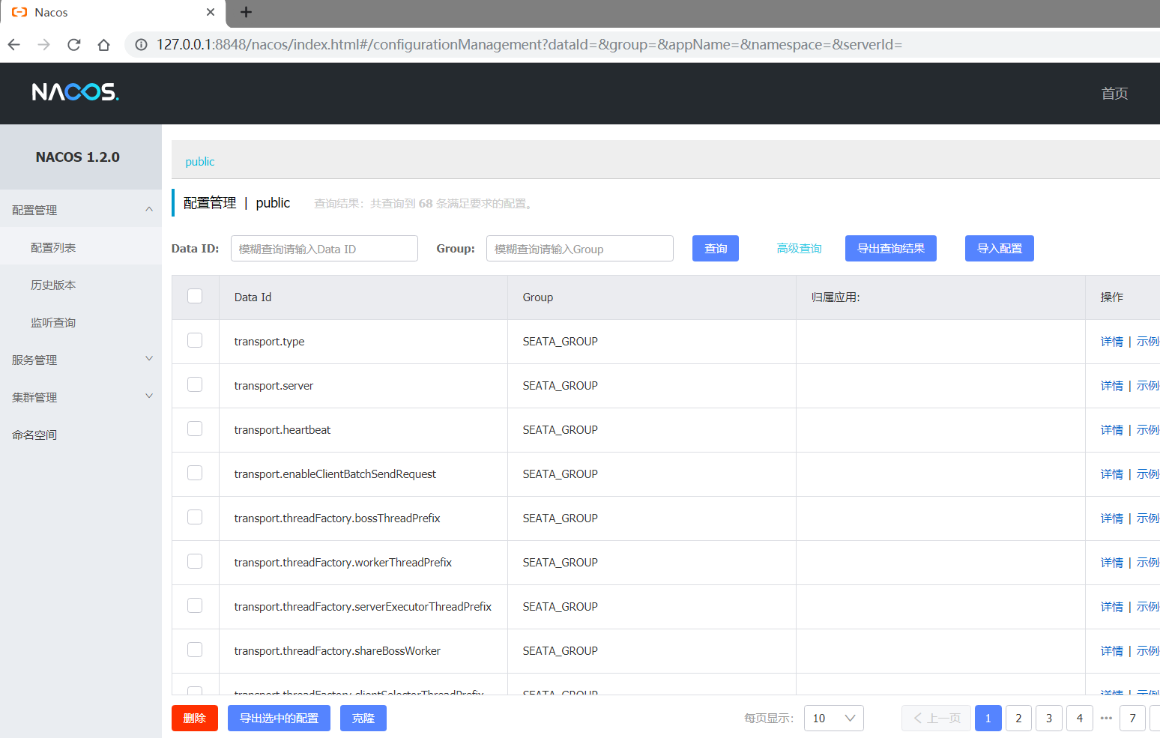Click the browser forward arrow
1160x738 pixels.
(x=43, y=45)
